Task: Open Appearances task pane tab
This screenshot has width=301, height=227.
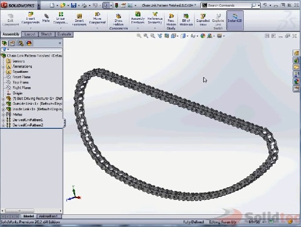Action: 296,81
